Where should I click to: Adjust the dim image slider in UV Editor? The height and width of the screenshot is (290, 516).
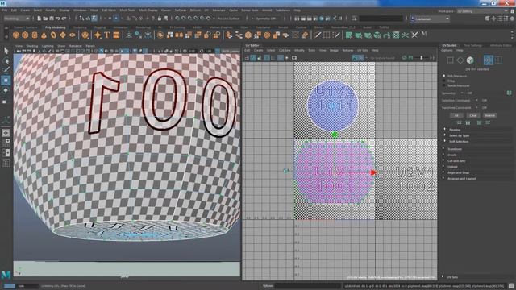[x=422, y=58]
